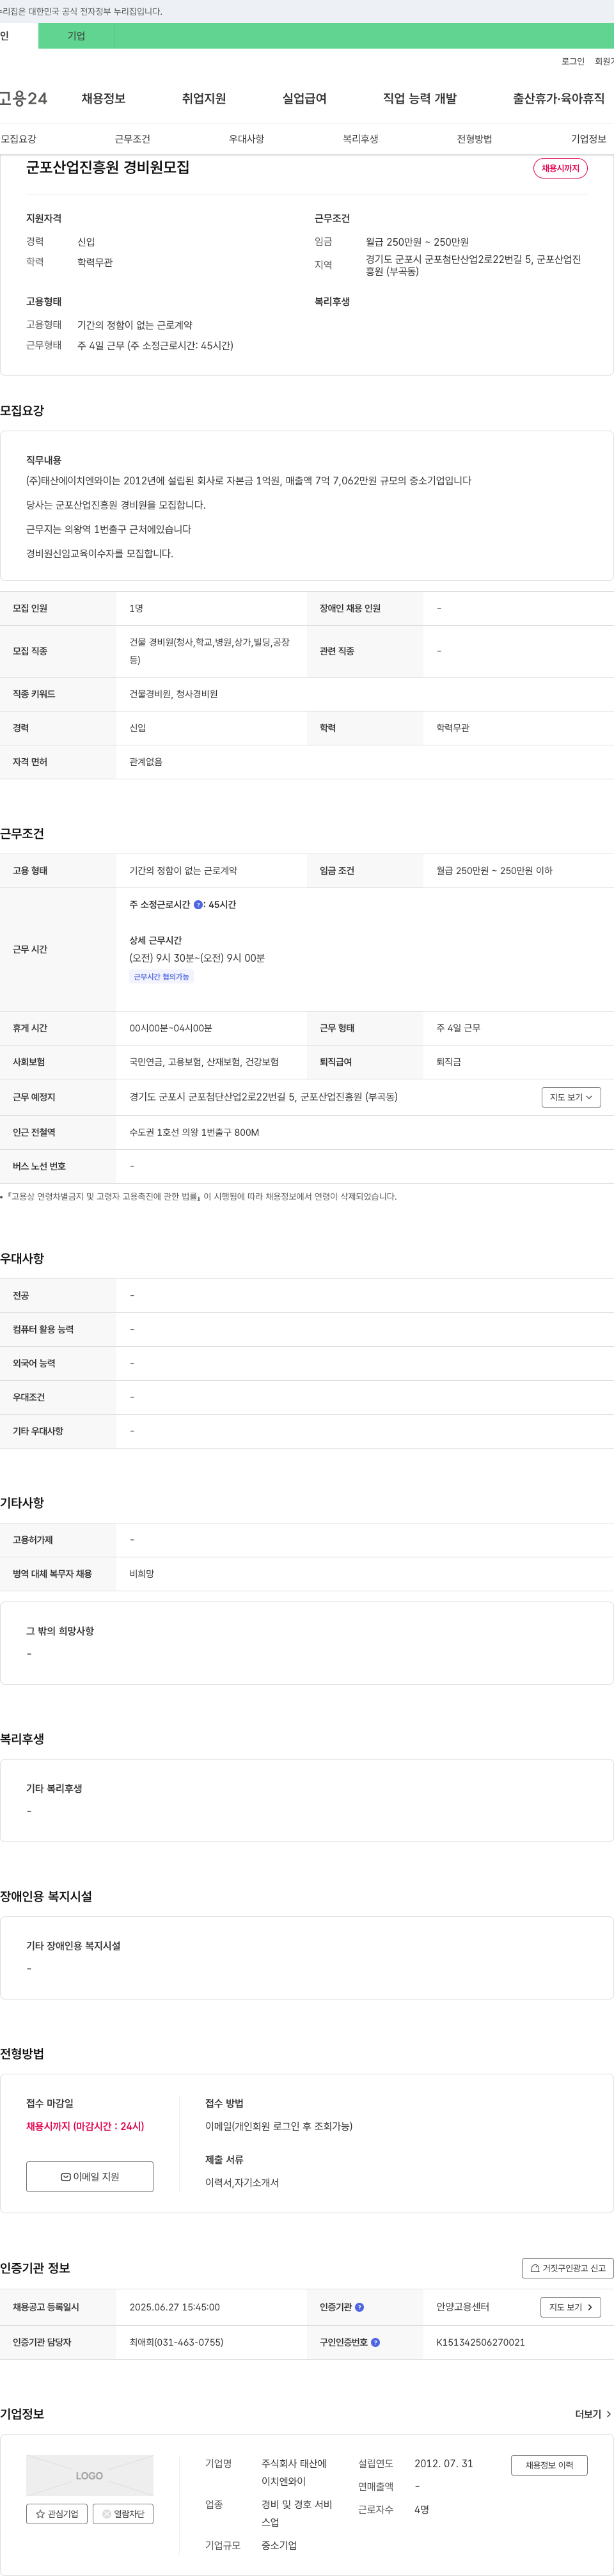Open the 출산휴가·육아휴직 menu
This screenshot has width=614, height=2576.
(558, 98)
